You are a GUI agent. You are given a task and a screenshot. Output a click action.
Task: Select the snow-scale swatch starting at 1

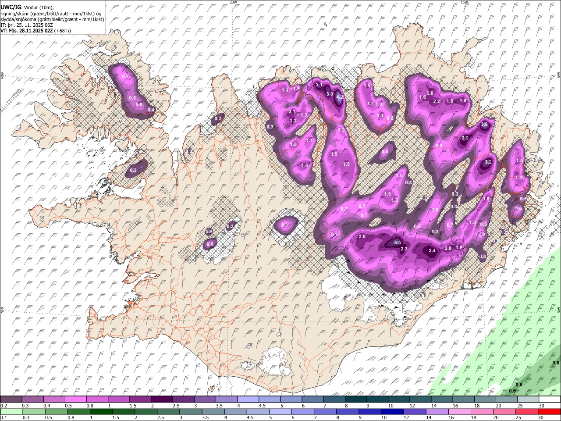[x=118, y=400]
